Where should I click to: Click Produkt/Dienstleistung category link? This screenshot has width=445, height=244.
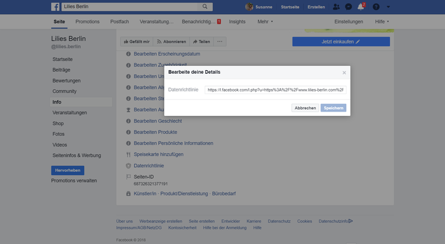(x=184, y=193)
